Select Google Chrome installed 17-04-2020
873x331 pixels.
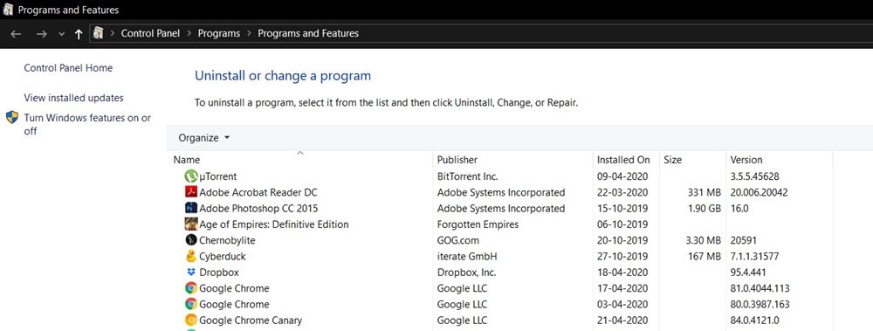(234, 289)
